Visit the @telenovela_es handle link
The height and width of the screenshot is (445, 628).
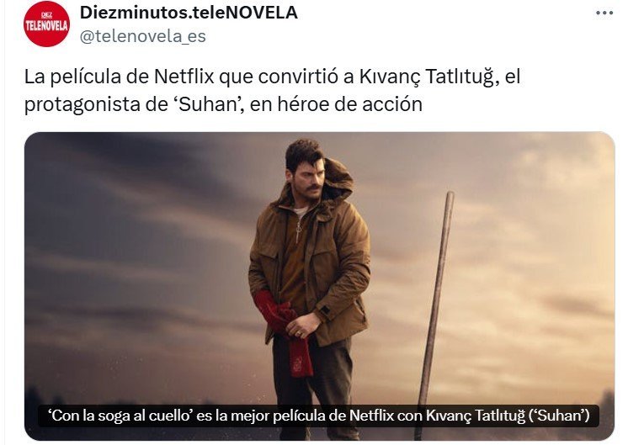(143, 36)
